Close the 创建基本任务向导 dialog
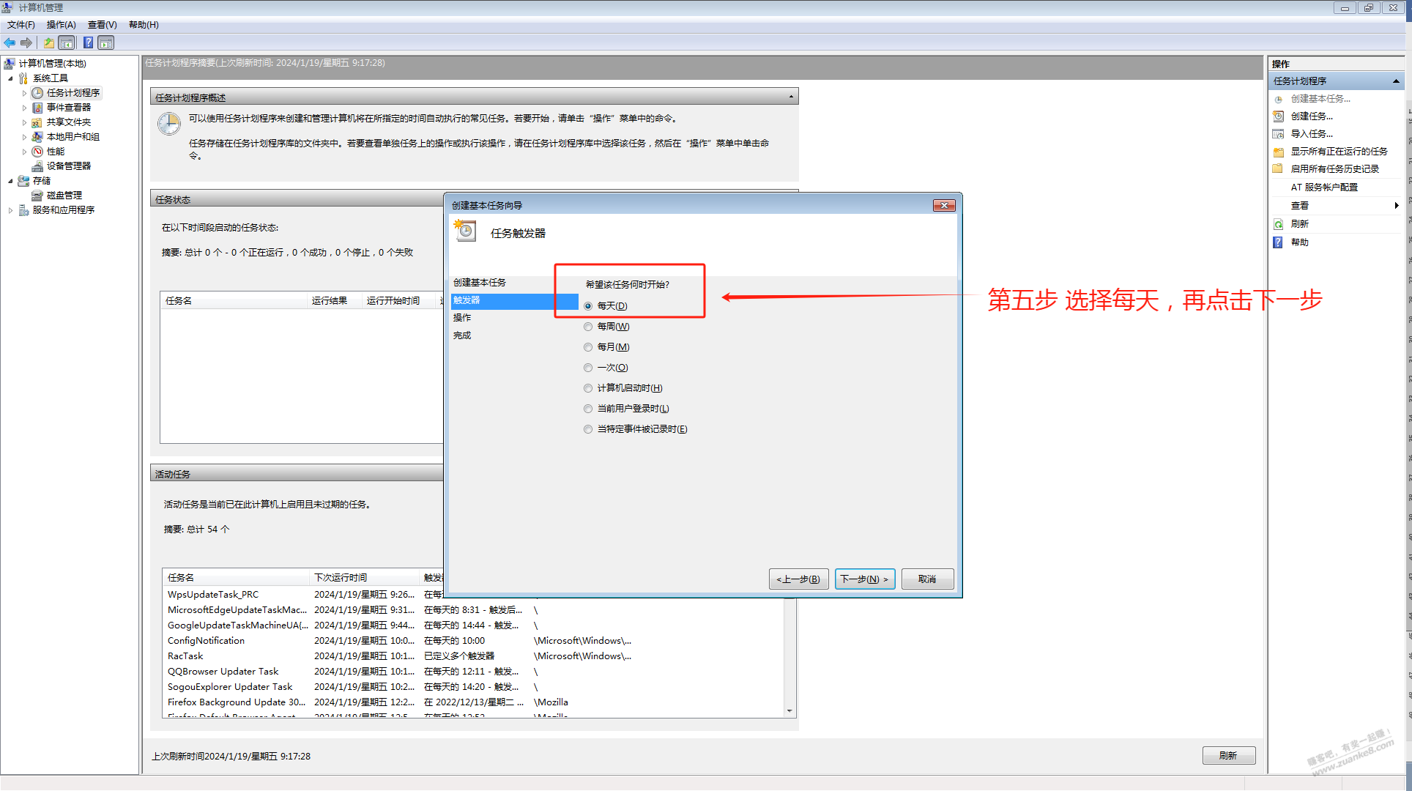This screenshot has height=791, width=1412. [944, 206]
